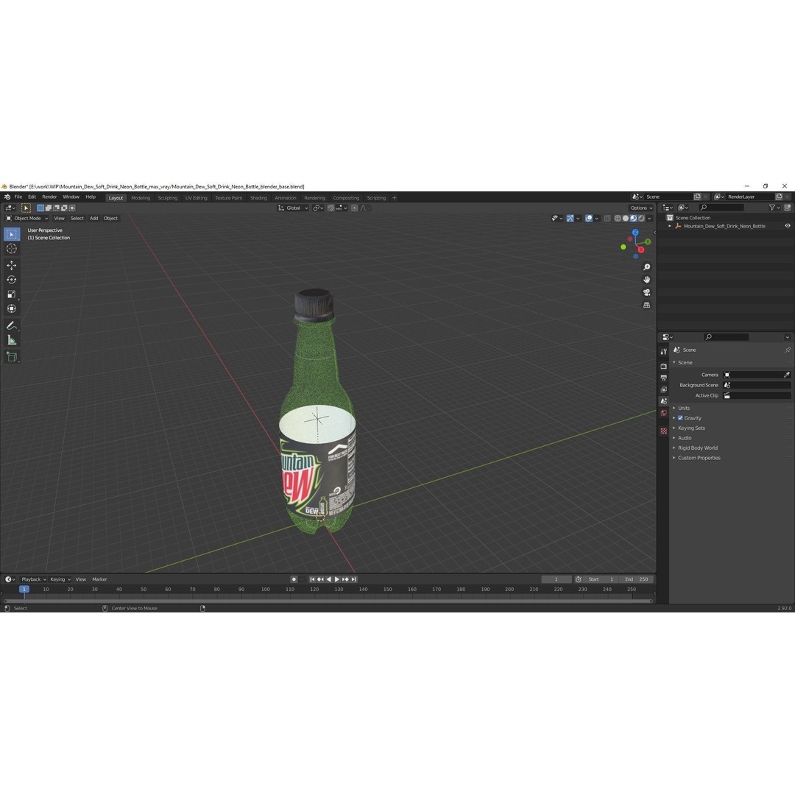Select the Measure tool
Image resolution: width=795 pixels, height=795 pixels.
pyautogui.click(x=12, y=340)
